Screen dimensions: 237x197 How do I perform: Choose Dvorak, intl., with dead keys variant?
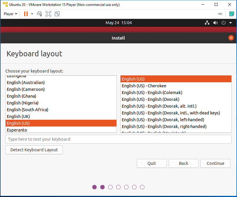pos(176,113)
